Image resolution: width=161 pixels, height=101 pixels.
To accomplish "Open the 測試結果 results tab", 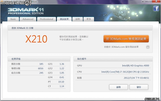I will 64,19.
